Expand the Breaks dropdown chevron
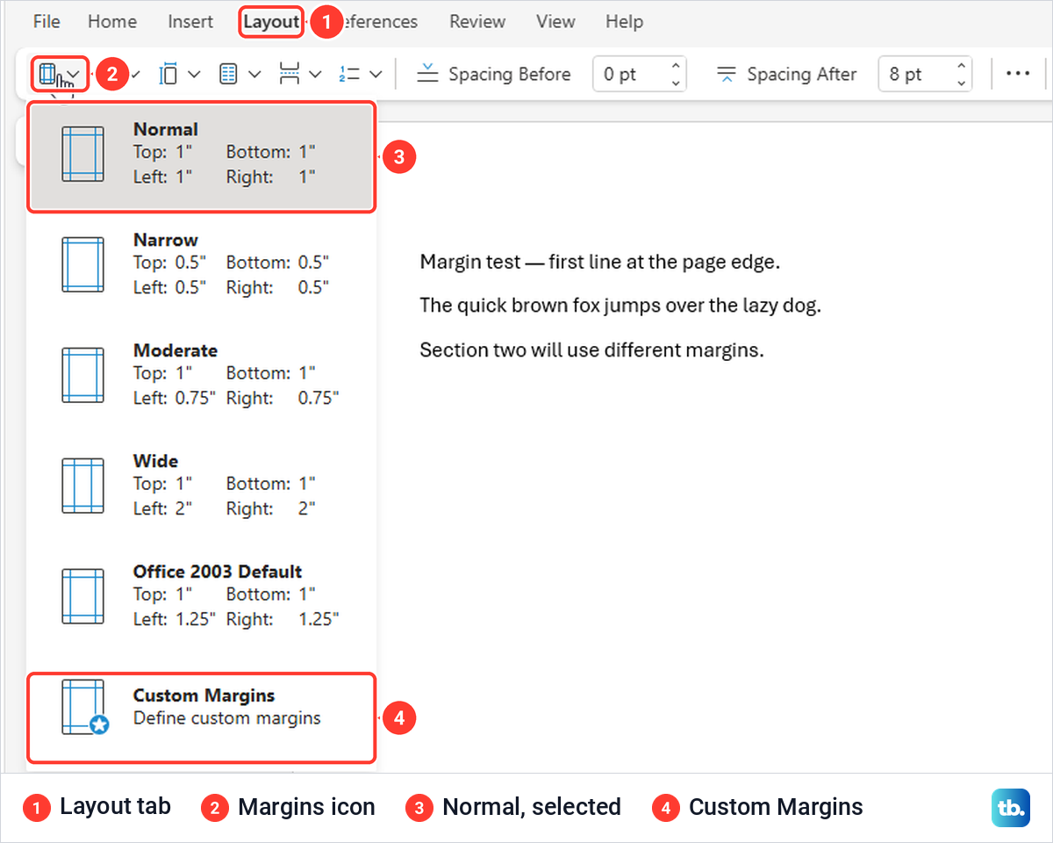1053x843 pixels. (x=315, y=75)
